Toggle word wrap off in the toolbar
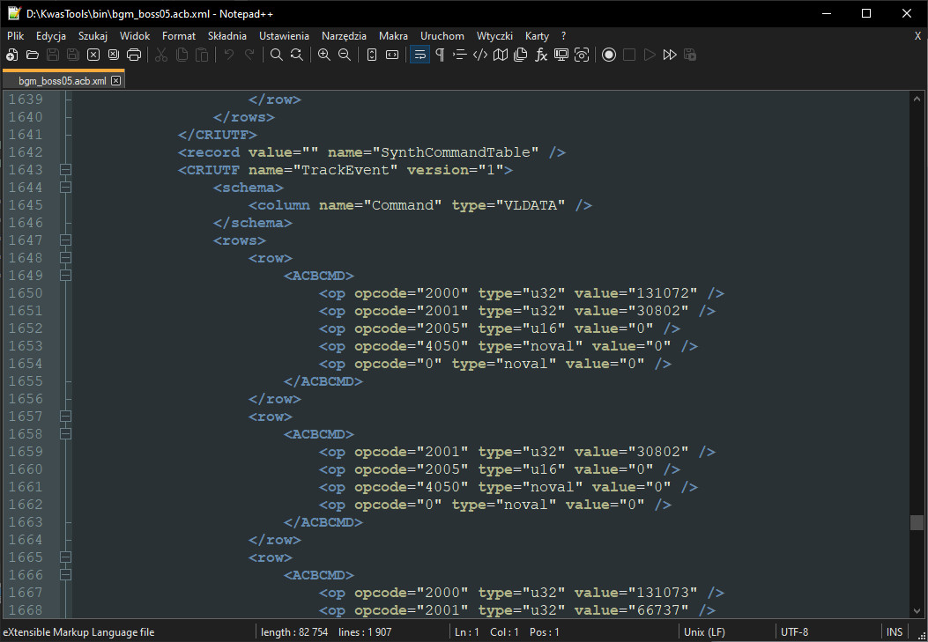 [419, 54]
